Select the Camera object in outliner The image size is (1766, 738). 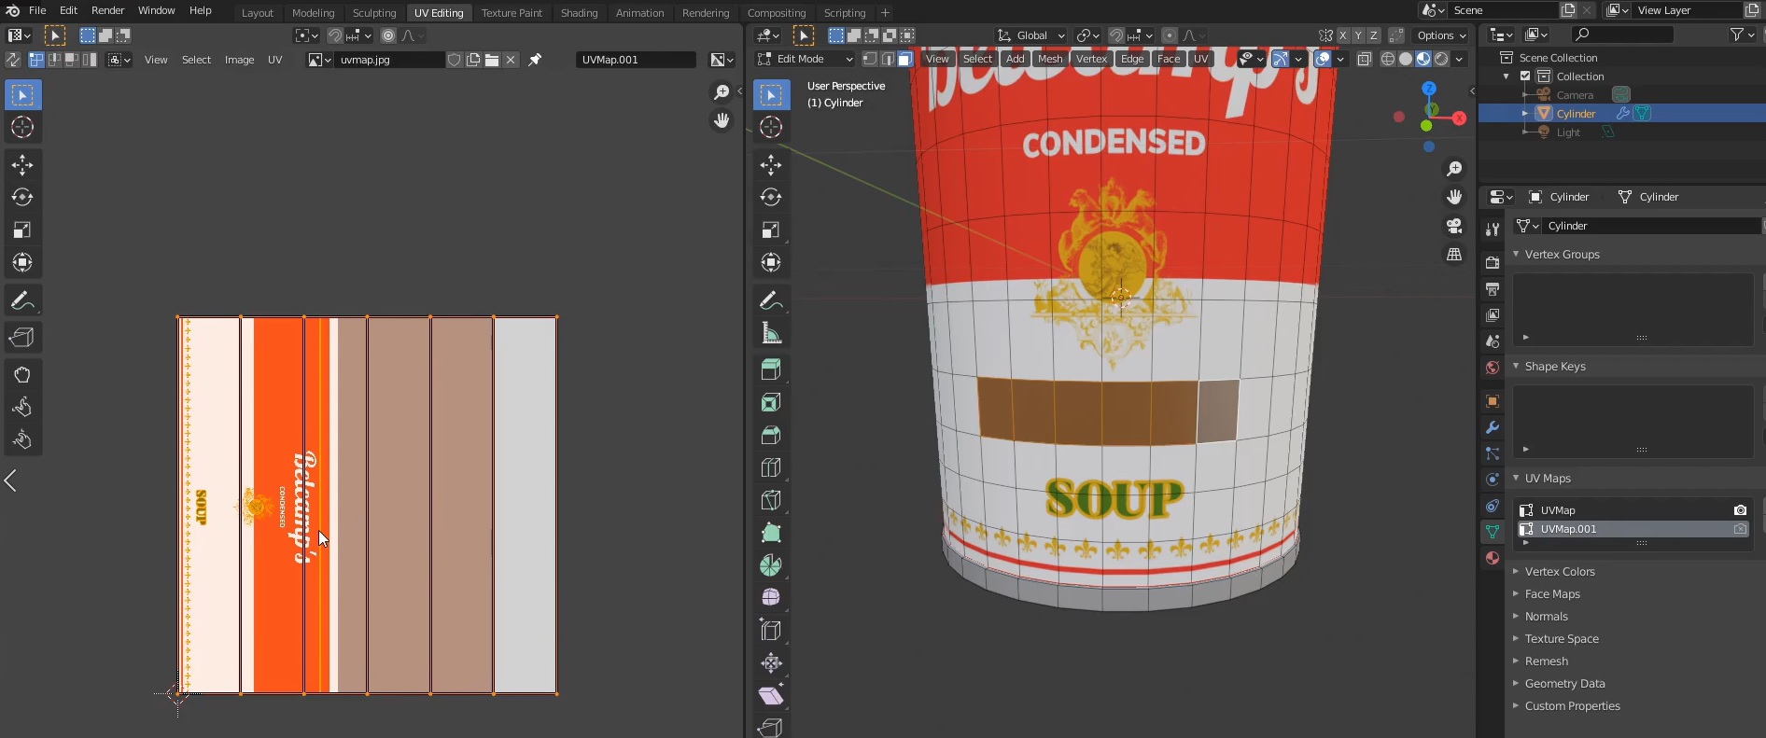(1575, 95)
